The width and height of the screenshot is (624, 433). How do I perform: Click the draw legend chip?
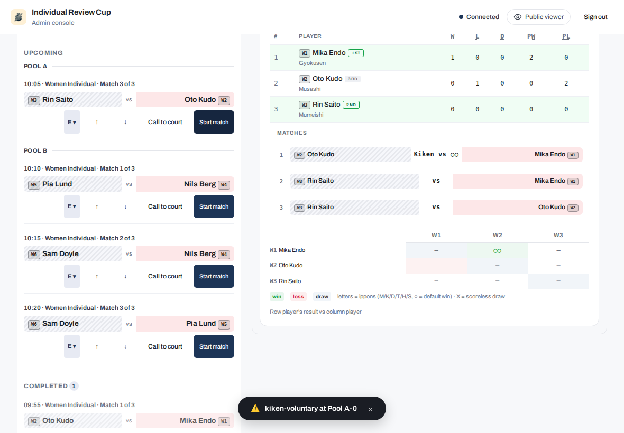coord(322,296)
